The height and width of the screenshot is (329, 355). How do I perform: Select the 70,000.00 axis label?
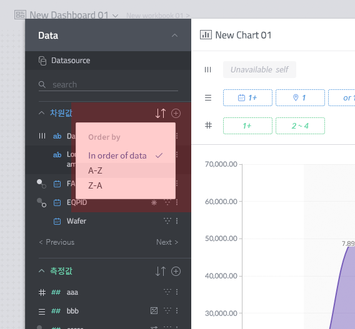click(x=221, y=164)
